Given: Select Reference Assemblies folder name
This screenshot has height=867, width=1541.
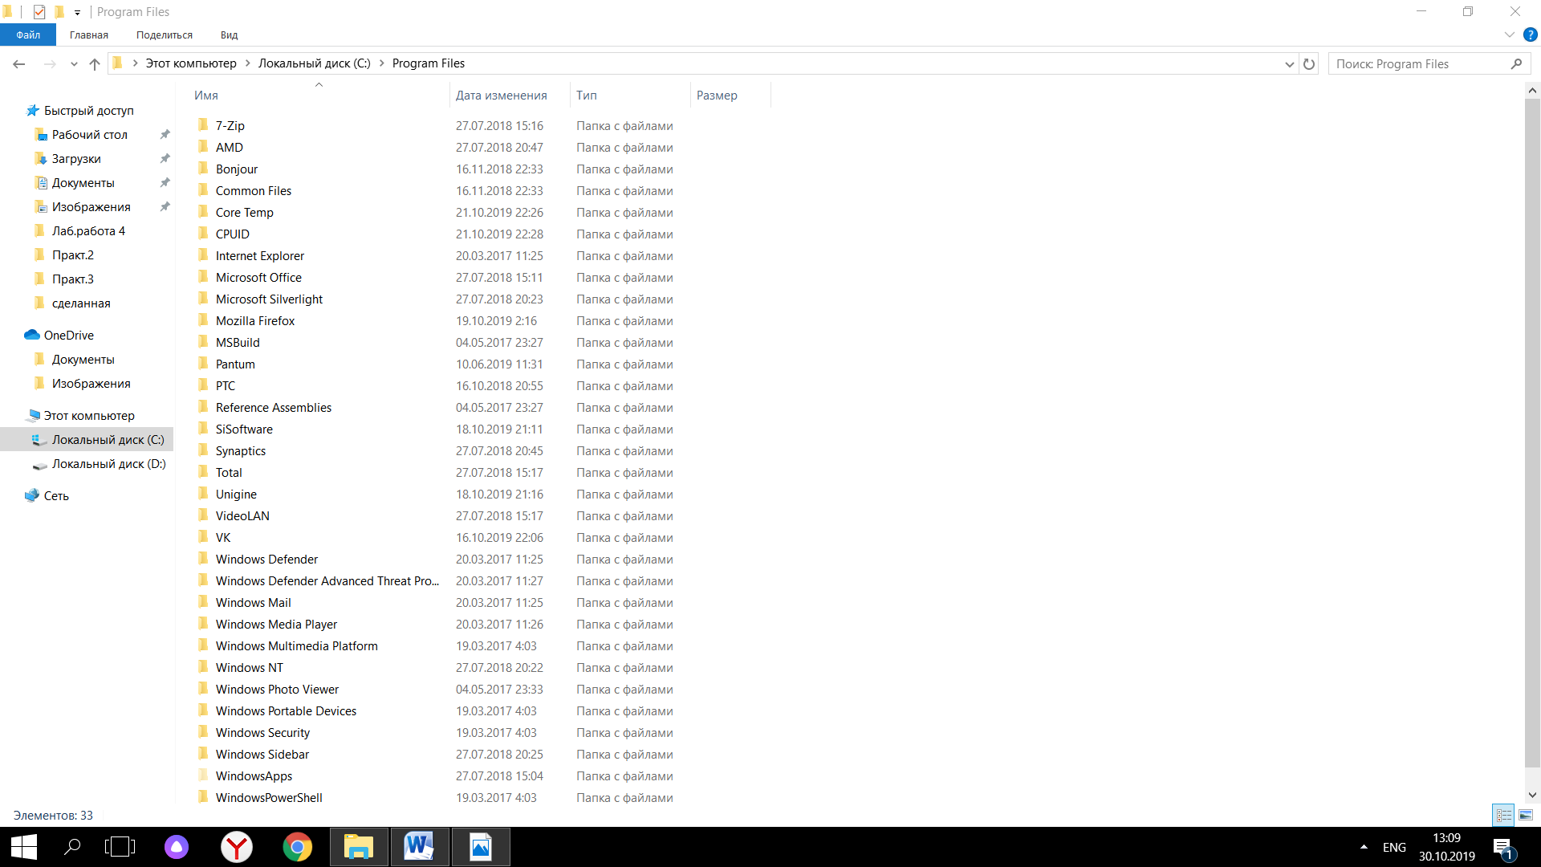Looking at the screenshot, I should tap(274, 407).
